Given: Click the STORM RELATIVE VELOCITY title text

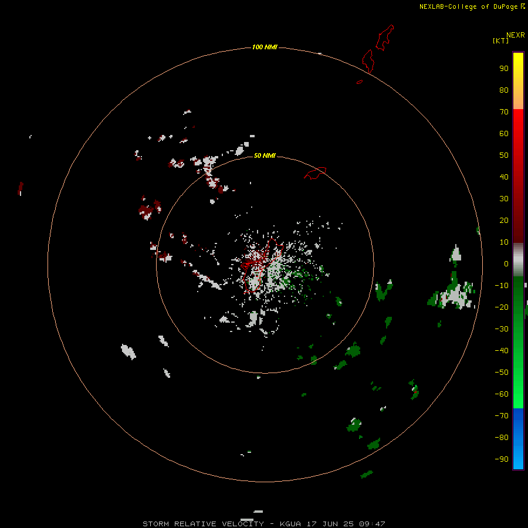Looking at the screenshot, I should (x=203, y=524).
